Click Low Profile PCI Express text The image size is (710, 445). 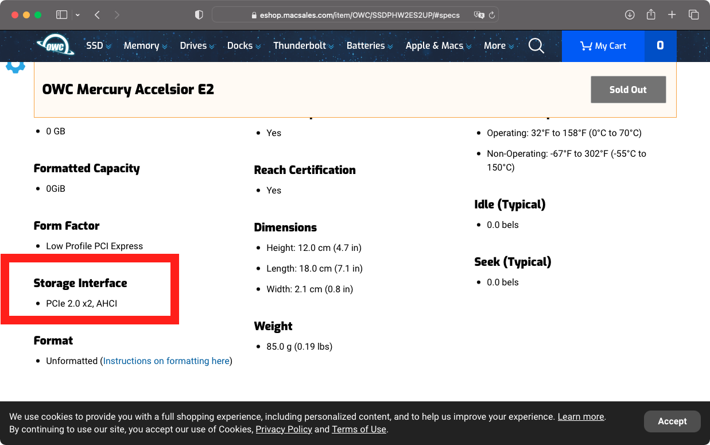[x=94, y=246]
